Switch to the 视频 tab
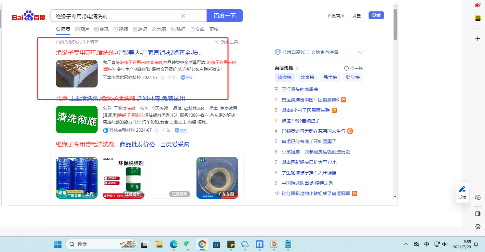This screenshot has height=252, width=485. pos(121,29)
